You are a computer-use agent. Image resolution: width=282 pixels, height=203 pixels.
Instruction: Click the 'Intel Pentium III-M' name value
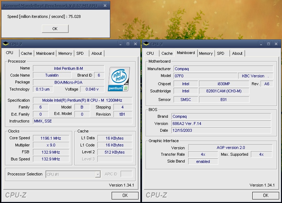pos(68,68)
